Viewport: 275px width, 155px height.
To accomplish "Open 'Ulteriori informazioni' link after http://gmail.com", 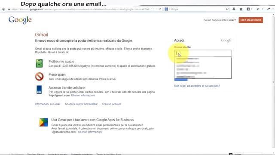I will pos(83,96).
